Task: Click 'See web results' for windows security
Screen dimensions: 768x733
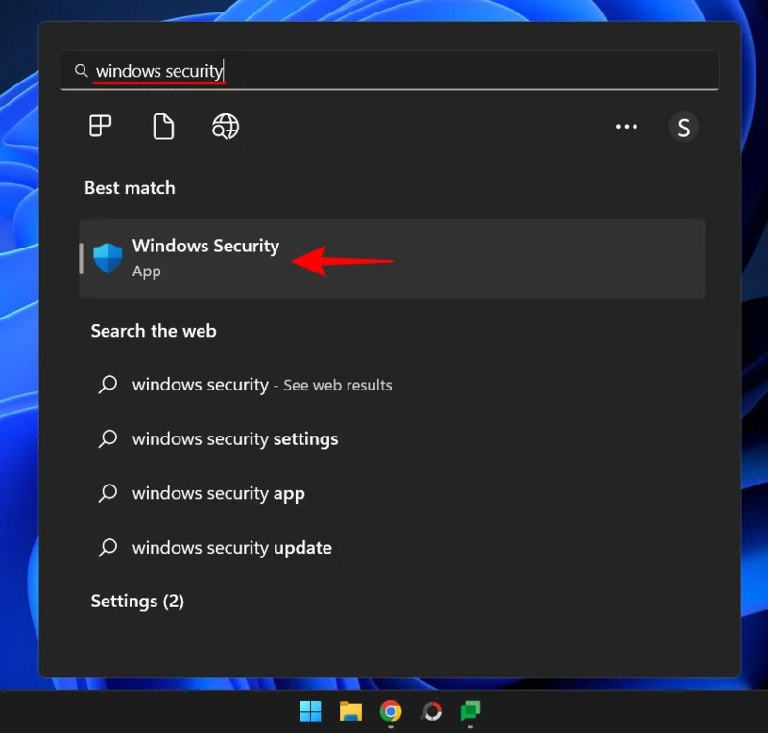Action: (338, 385)
